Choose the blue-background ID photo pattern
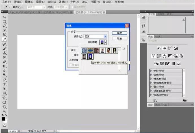Image resolution: width=195 pixels, height=133 pixels. (x=90, y=57)
